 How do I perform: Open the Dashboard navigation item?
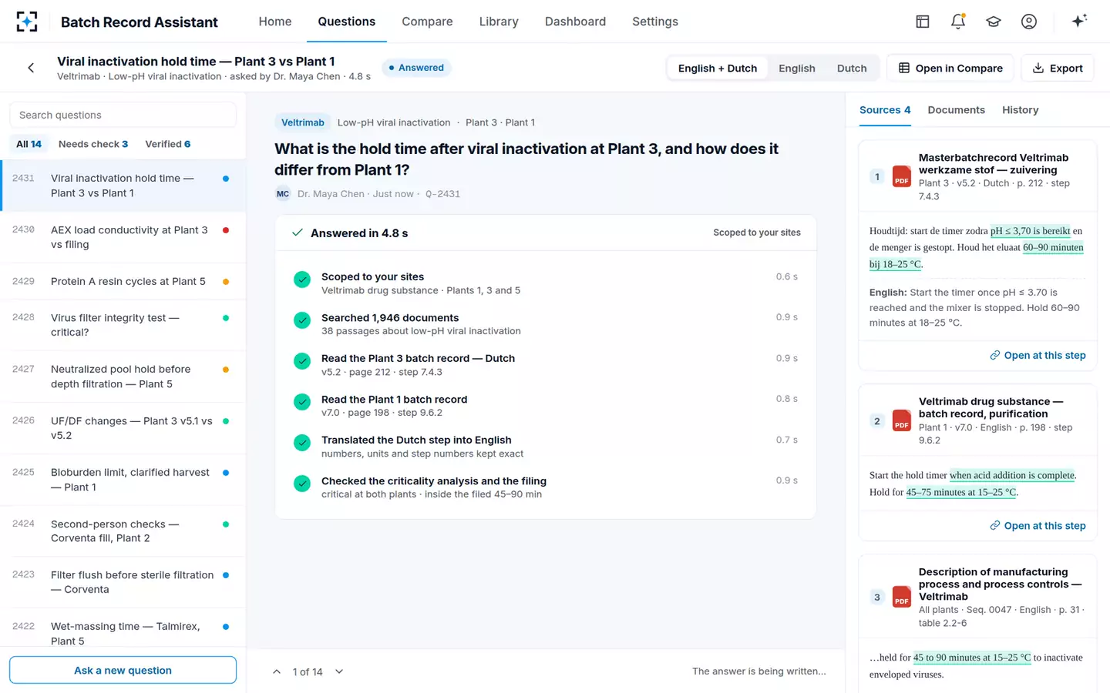[575, 22]
